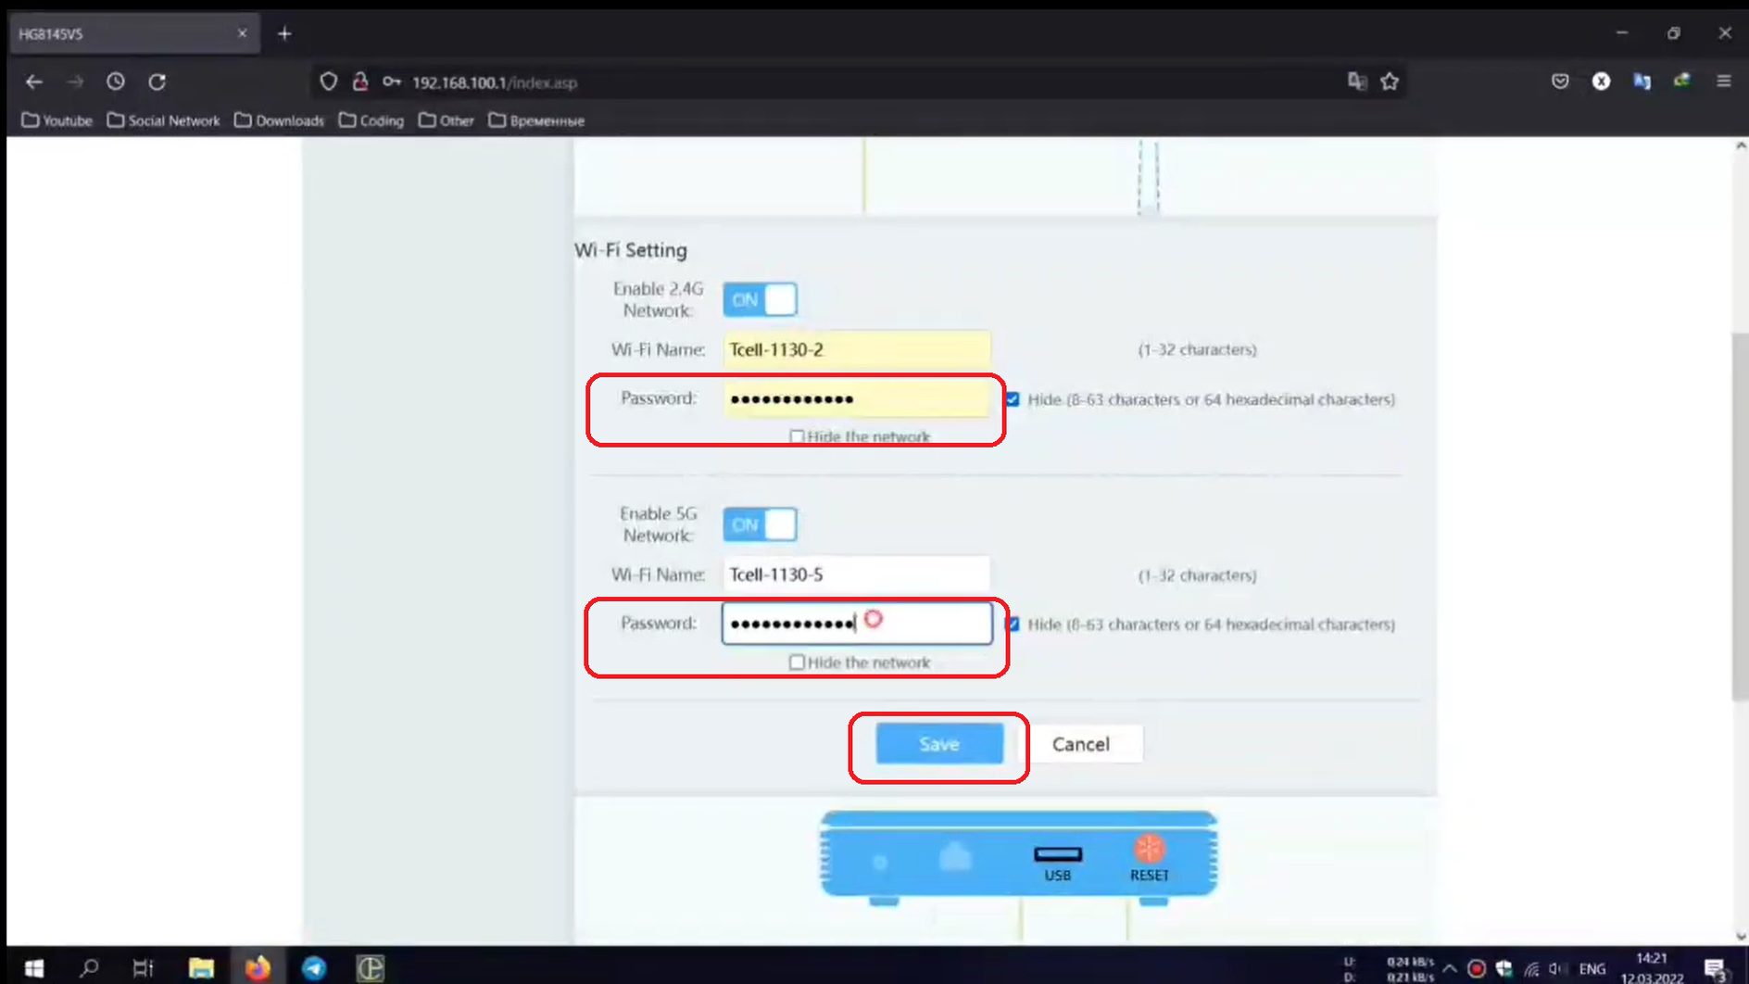Go back to the previous page

click(34, 82)
